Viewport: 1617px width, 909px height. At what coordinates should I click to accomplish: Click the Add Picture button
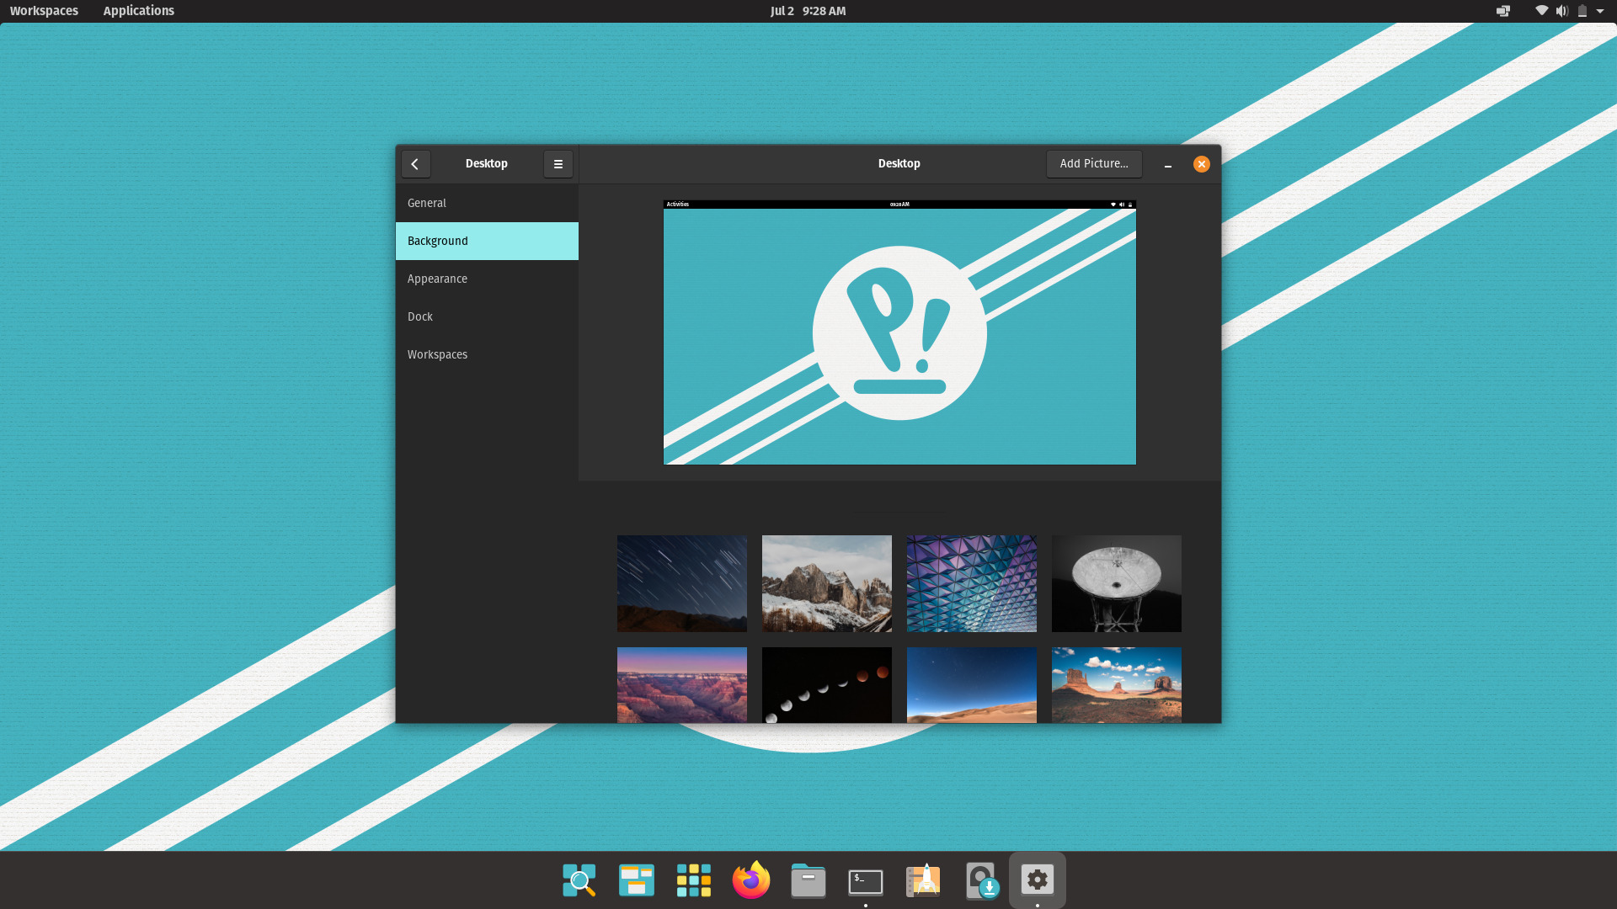pyautogui.click(x=1094, y=163)
